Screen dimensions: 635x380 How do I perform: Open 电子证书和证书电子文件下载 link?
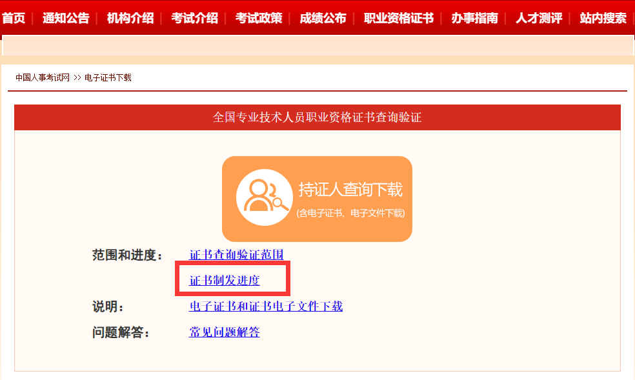(266, 306)
